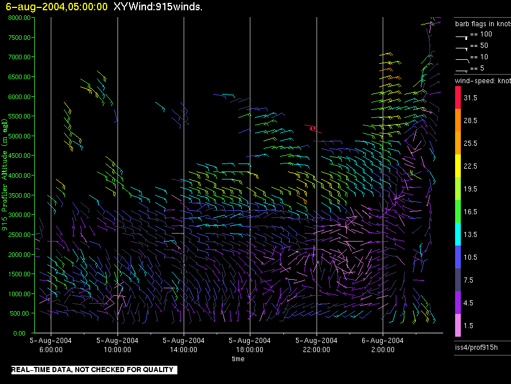The image size is (511, 384).
Task: Select the yellow-green 19.5 color band
Action: click(458, 189)
